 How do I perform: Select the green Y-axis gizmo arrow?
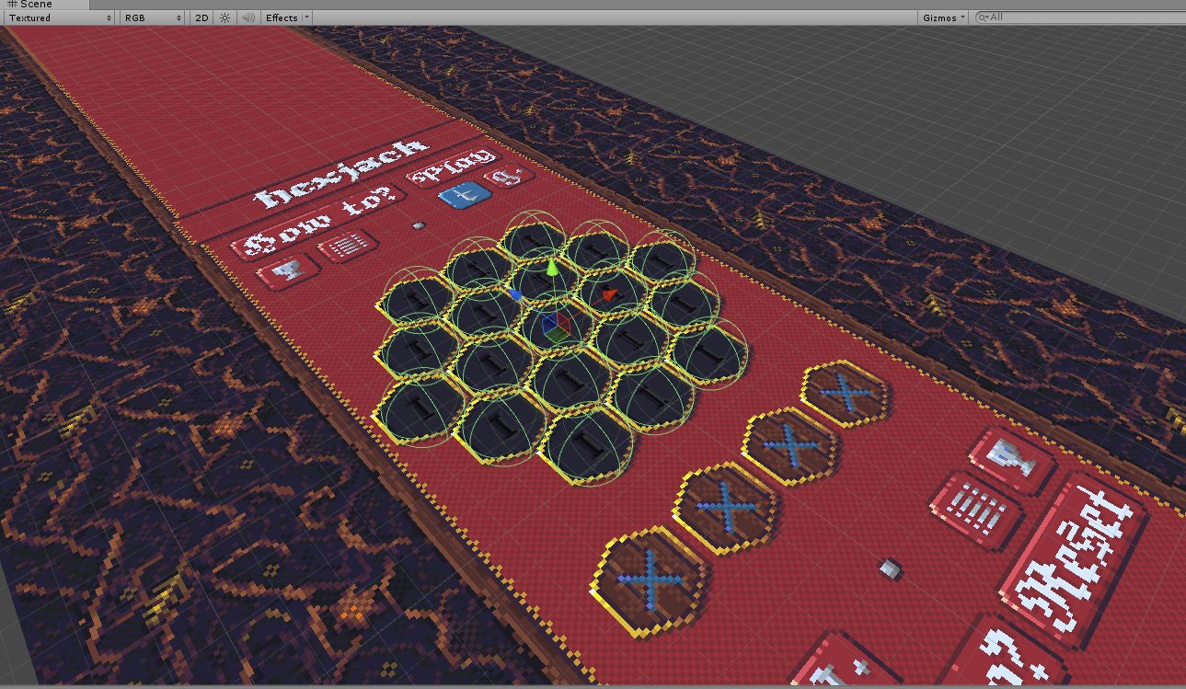pos(551,268)
